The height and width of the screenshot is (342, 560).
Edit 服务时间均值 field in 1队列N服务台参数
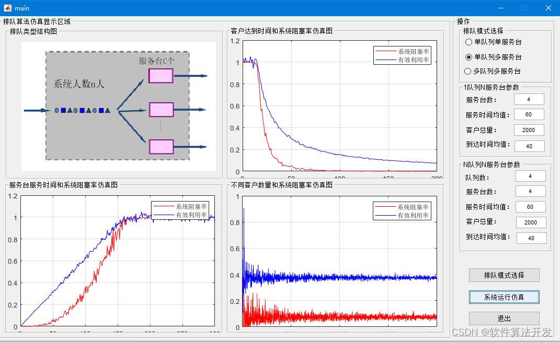pos(529,114)
